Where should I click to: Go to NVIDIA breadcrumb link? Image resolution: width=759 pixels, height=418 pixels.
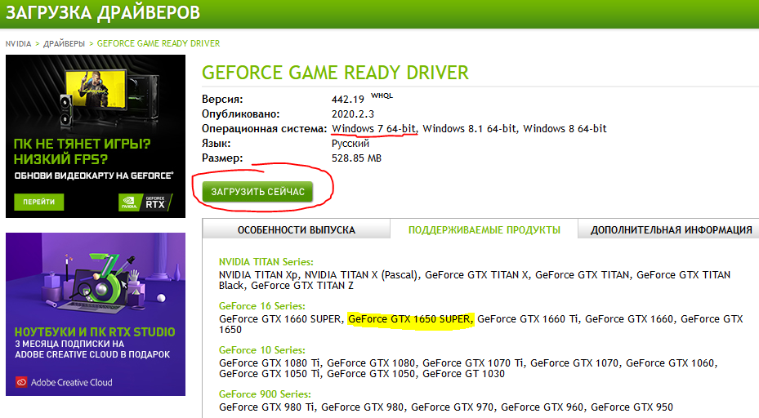tap(19, 43)
